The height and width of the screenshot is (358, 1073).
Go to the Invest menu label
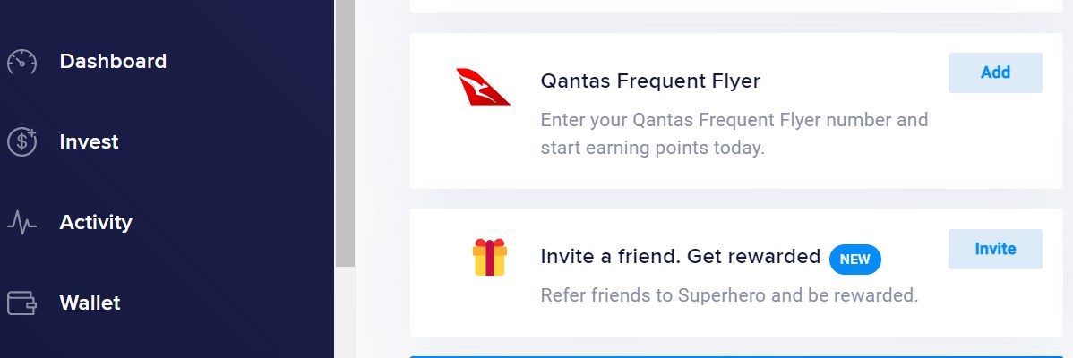pos(89,142)
